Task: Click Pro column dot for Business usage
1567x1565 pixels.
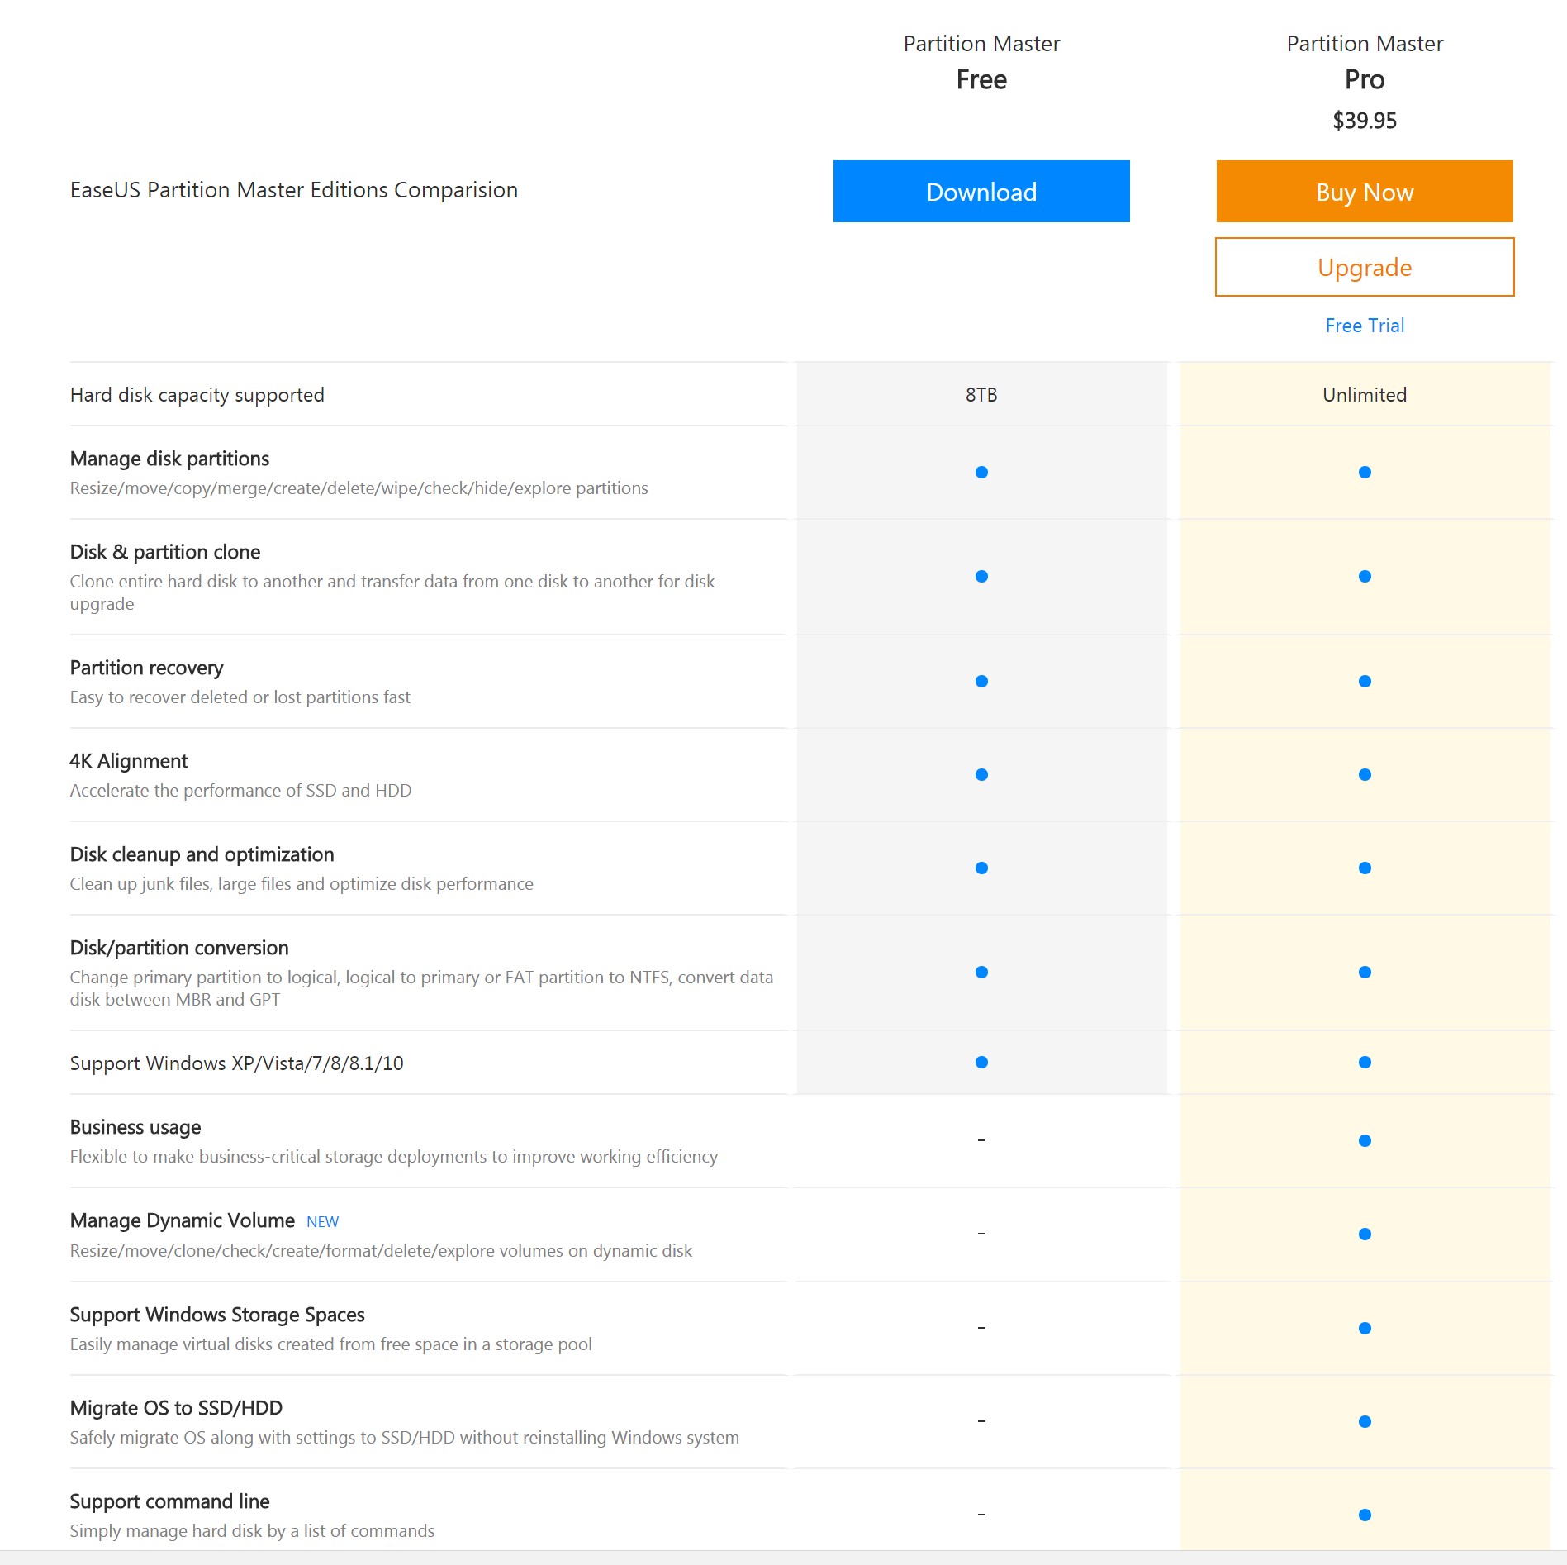Action: pyautogui.click(x=1364, y=1141)
